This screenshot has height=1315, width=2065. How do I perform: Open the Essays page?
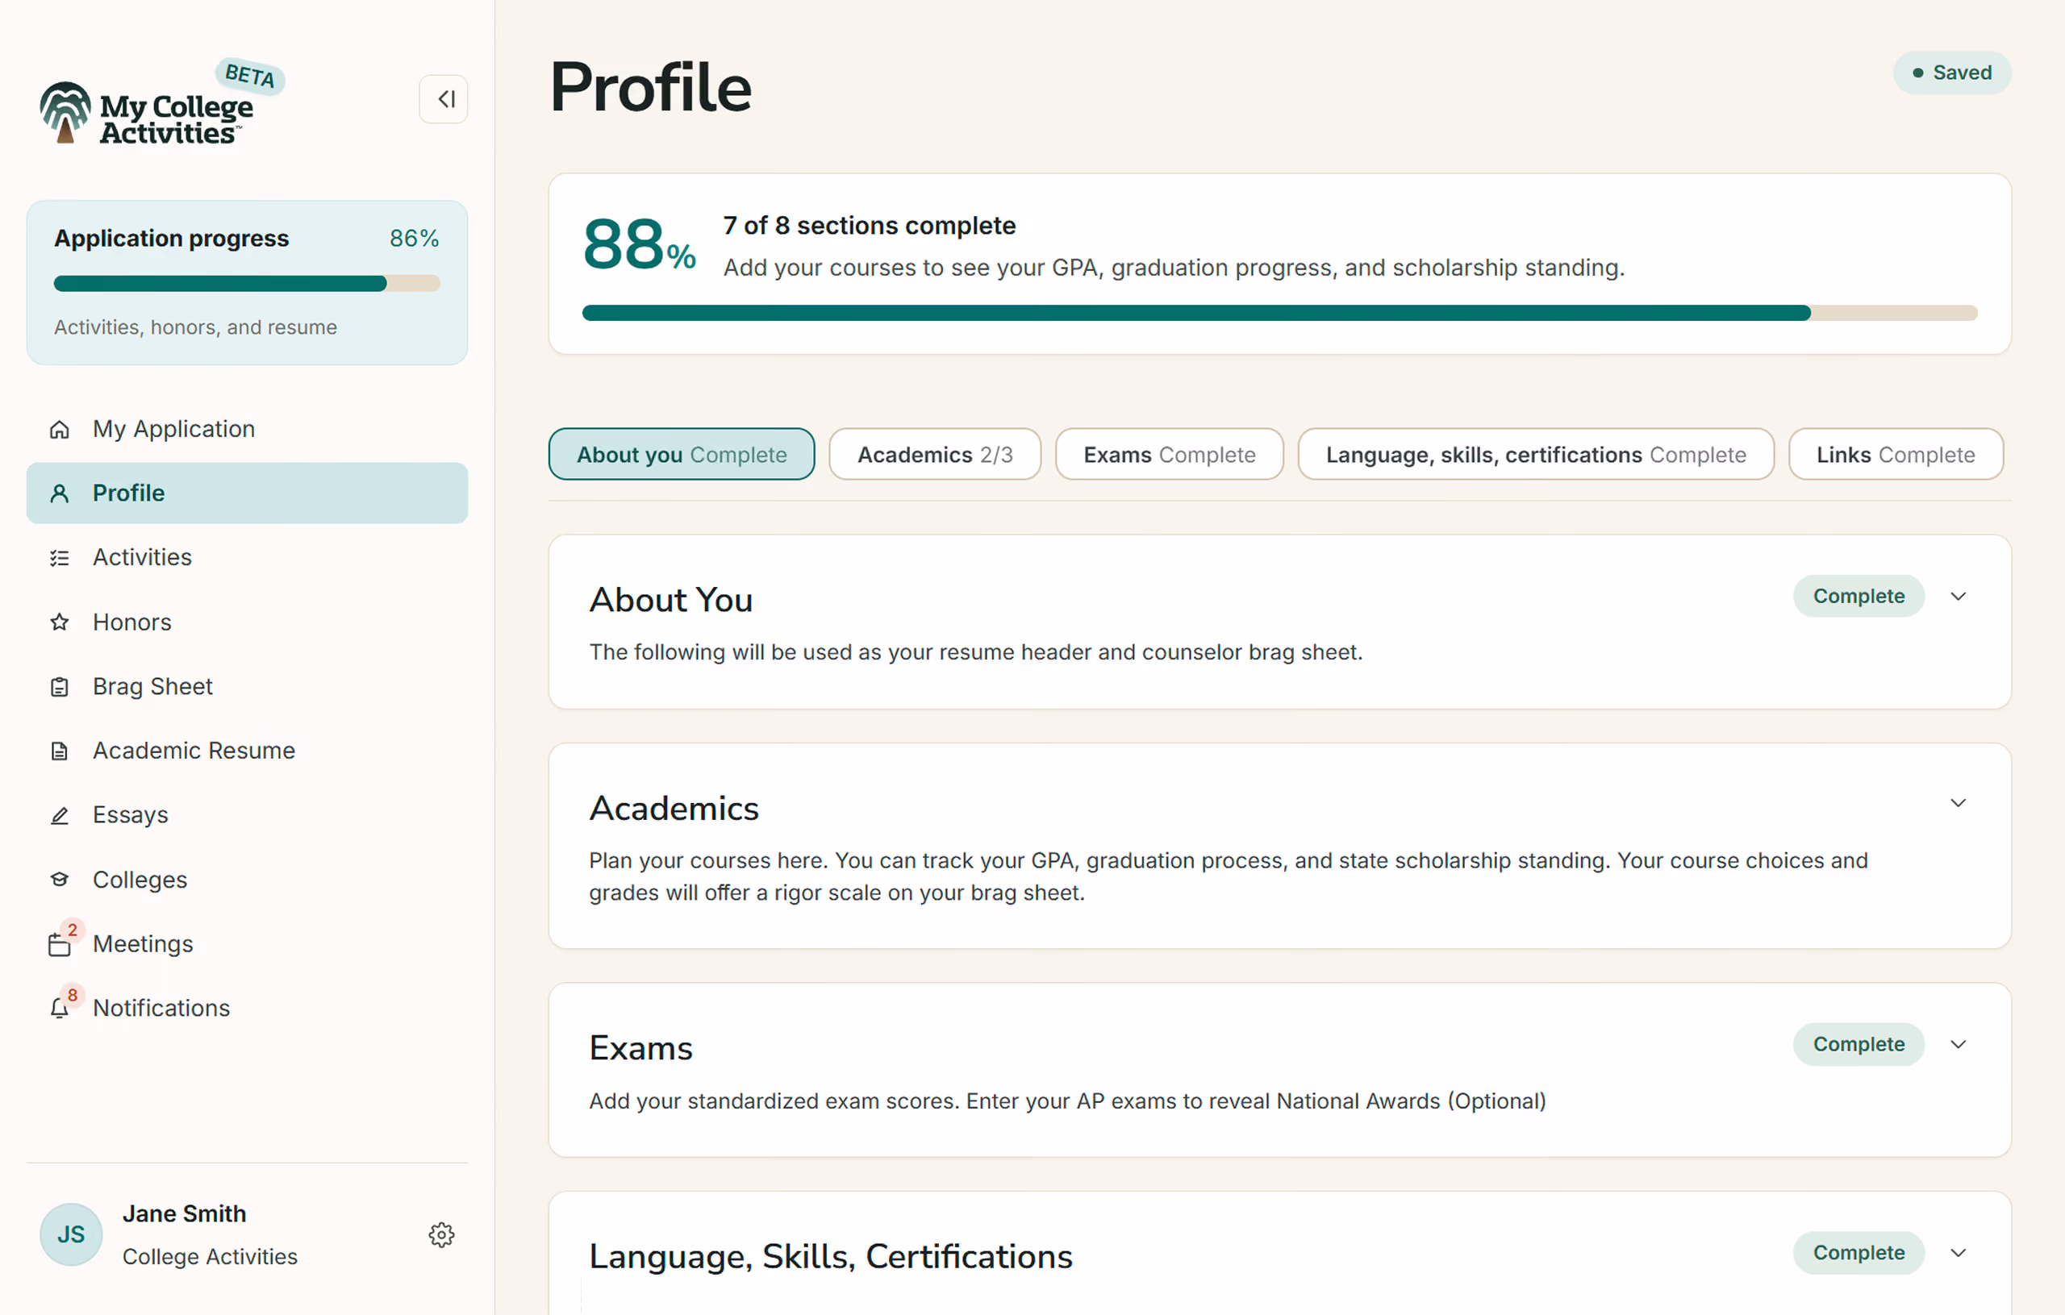click(x=247, y=814)
